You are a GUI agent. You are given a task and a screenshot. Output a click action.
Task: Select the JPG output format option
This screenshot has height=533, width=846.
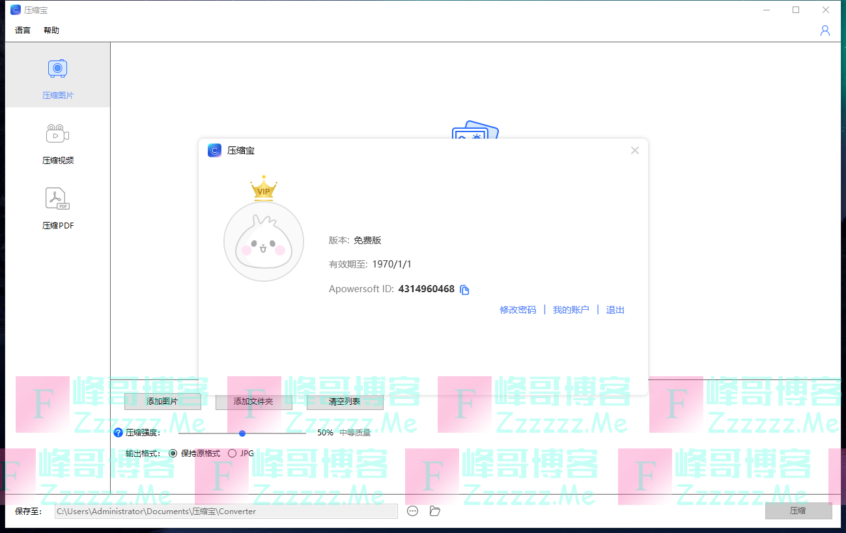pyautogui.click(x=233, y=453)
